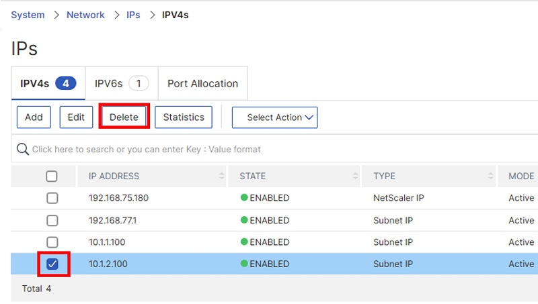Sort by the IP ADDRESS column arrows

coord(222,176)
